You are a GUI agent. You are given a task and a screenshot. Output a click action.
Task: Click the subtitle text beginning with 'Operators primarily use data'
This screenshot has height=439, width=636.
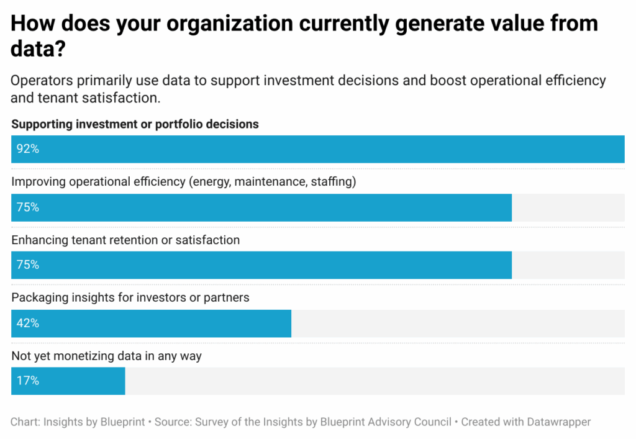308,89
